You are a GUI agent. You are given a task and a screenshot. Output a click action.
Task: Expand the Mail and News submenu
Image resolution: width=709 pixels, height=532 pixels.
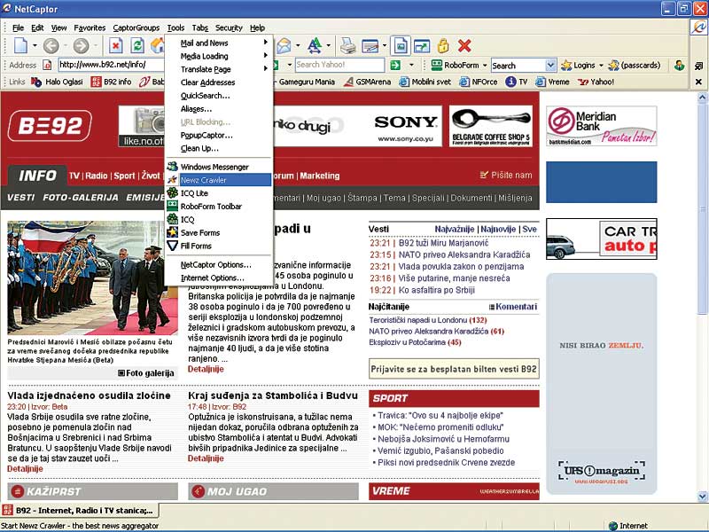[x=219, y=43]
